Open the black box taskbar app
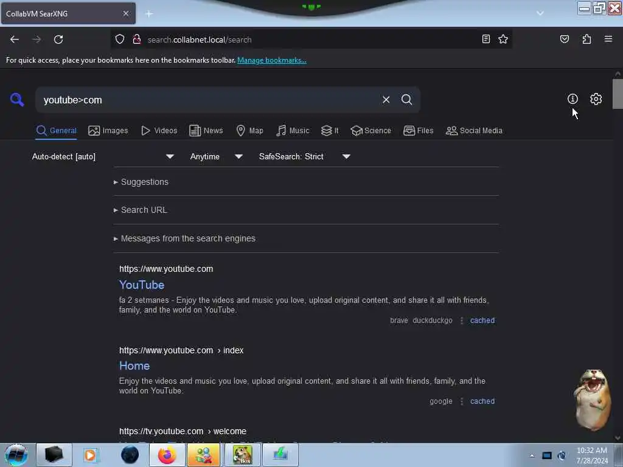 (x=54, y=455)
